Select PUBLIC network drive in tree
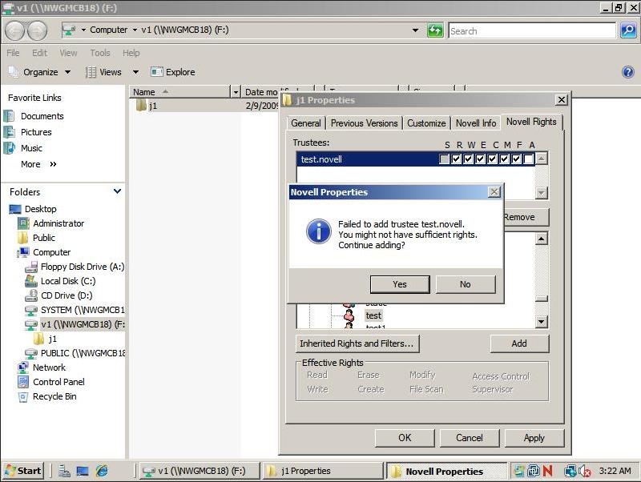641x482 pixels. click(83, 353)
